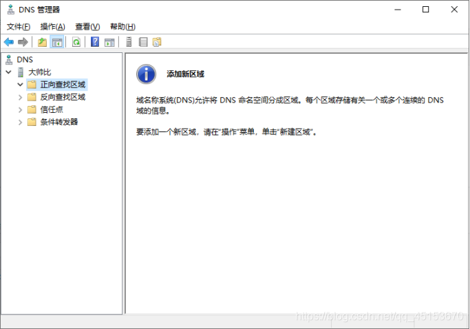Click the 添加新区域 heading text

(185, 74)
